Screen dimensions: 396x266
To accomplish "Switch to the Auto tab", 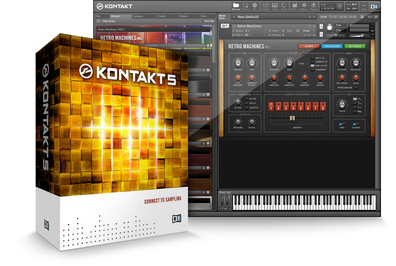I will point(208,16).
